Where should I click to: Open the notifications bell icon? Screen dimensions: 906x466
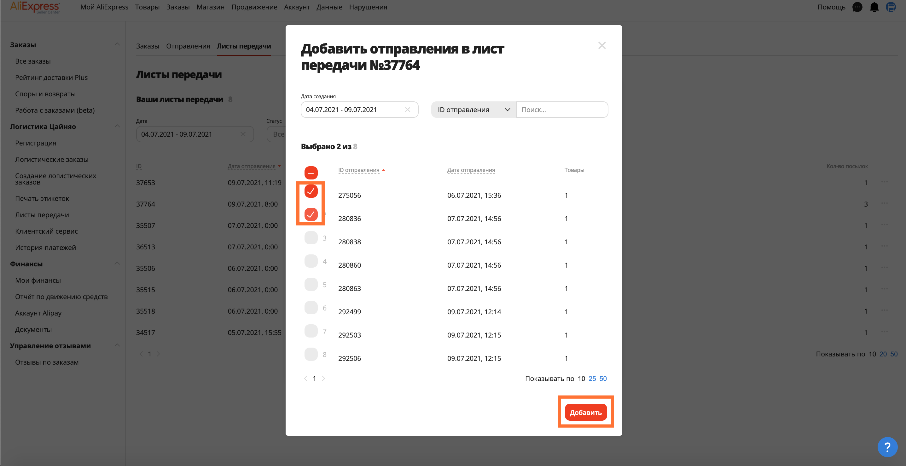874,7
